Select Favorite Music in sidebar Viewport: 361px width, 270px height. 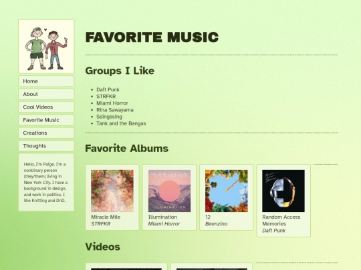point(46,120)
